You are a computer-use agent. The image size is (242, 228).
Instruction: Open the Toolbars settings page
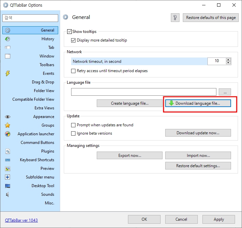tap(30, 64)
